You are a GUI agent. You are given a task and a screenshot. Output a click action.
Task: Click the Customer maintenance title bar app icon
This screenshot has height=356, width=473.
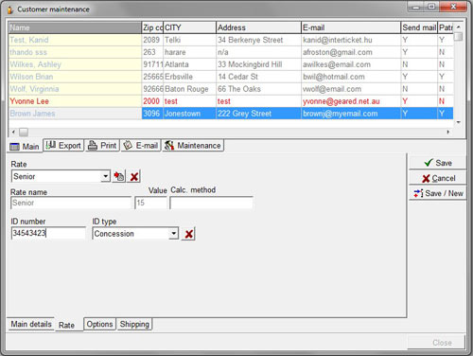tap(10, 9)
